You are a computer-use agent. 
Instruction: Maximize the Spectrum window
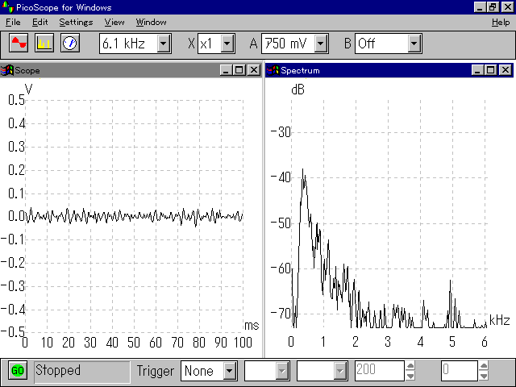(491, 70)
